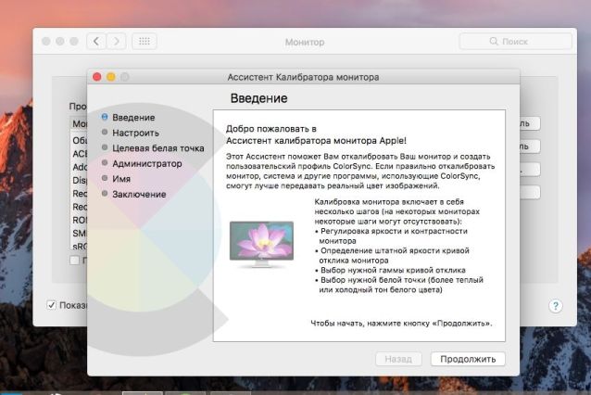Click the Монитор window title
The image size is (591, 395).
[305, 42]
